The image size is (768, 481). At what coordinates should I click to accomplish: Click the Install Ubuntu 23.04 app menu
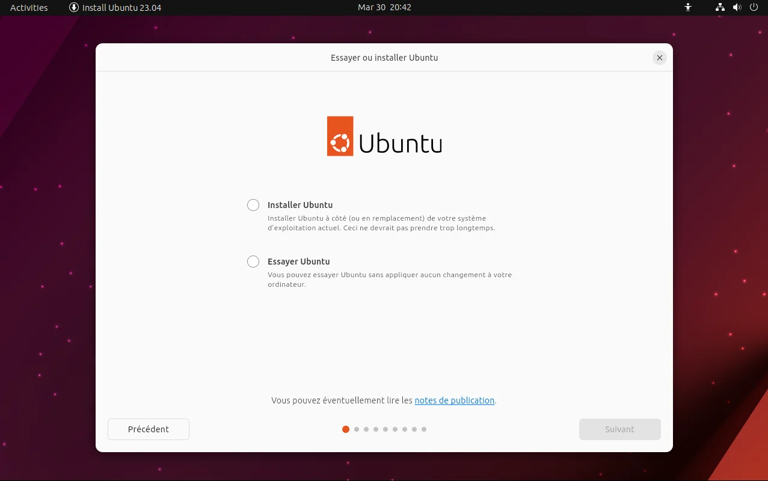115,7
